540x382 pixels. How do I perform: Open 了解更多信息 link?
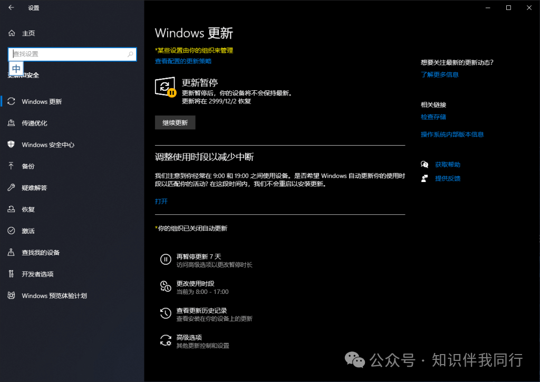[439, 74]
